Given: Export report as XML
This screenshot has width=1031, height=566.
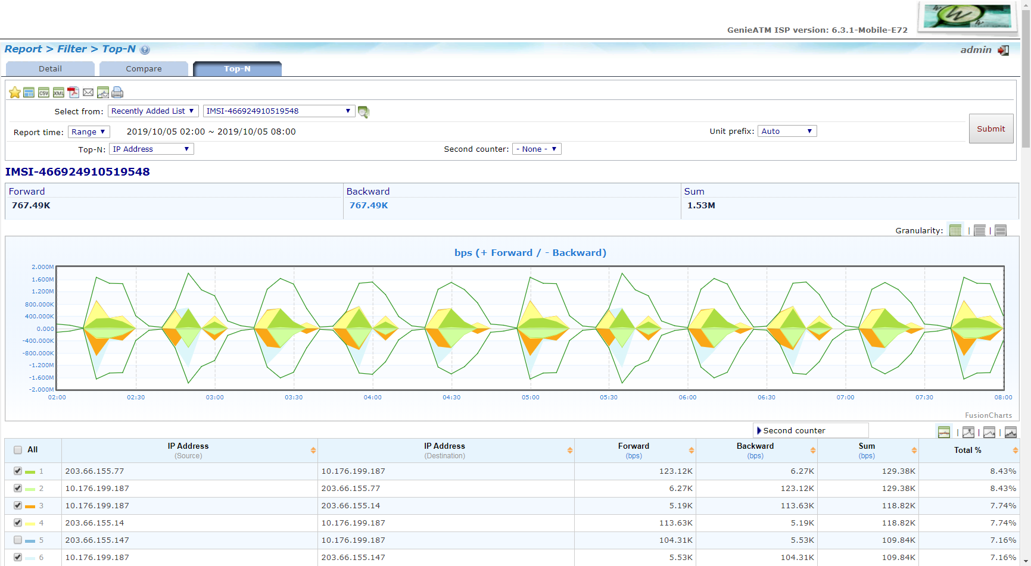Looking at the screenshot, I should click(x=58, y=92).
